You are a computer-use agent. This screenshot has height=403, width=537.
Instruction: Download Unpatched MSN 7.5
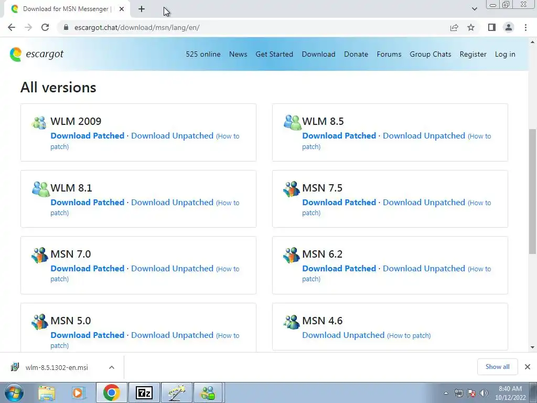coord(424,202)
